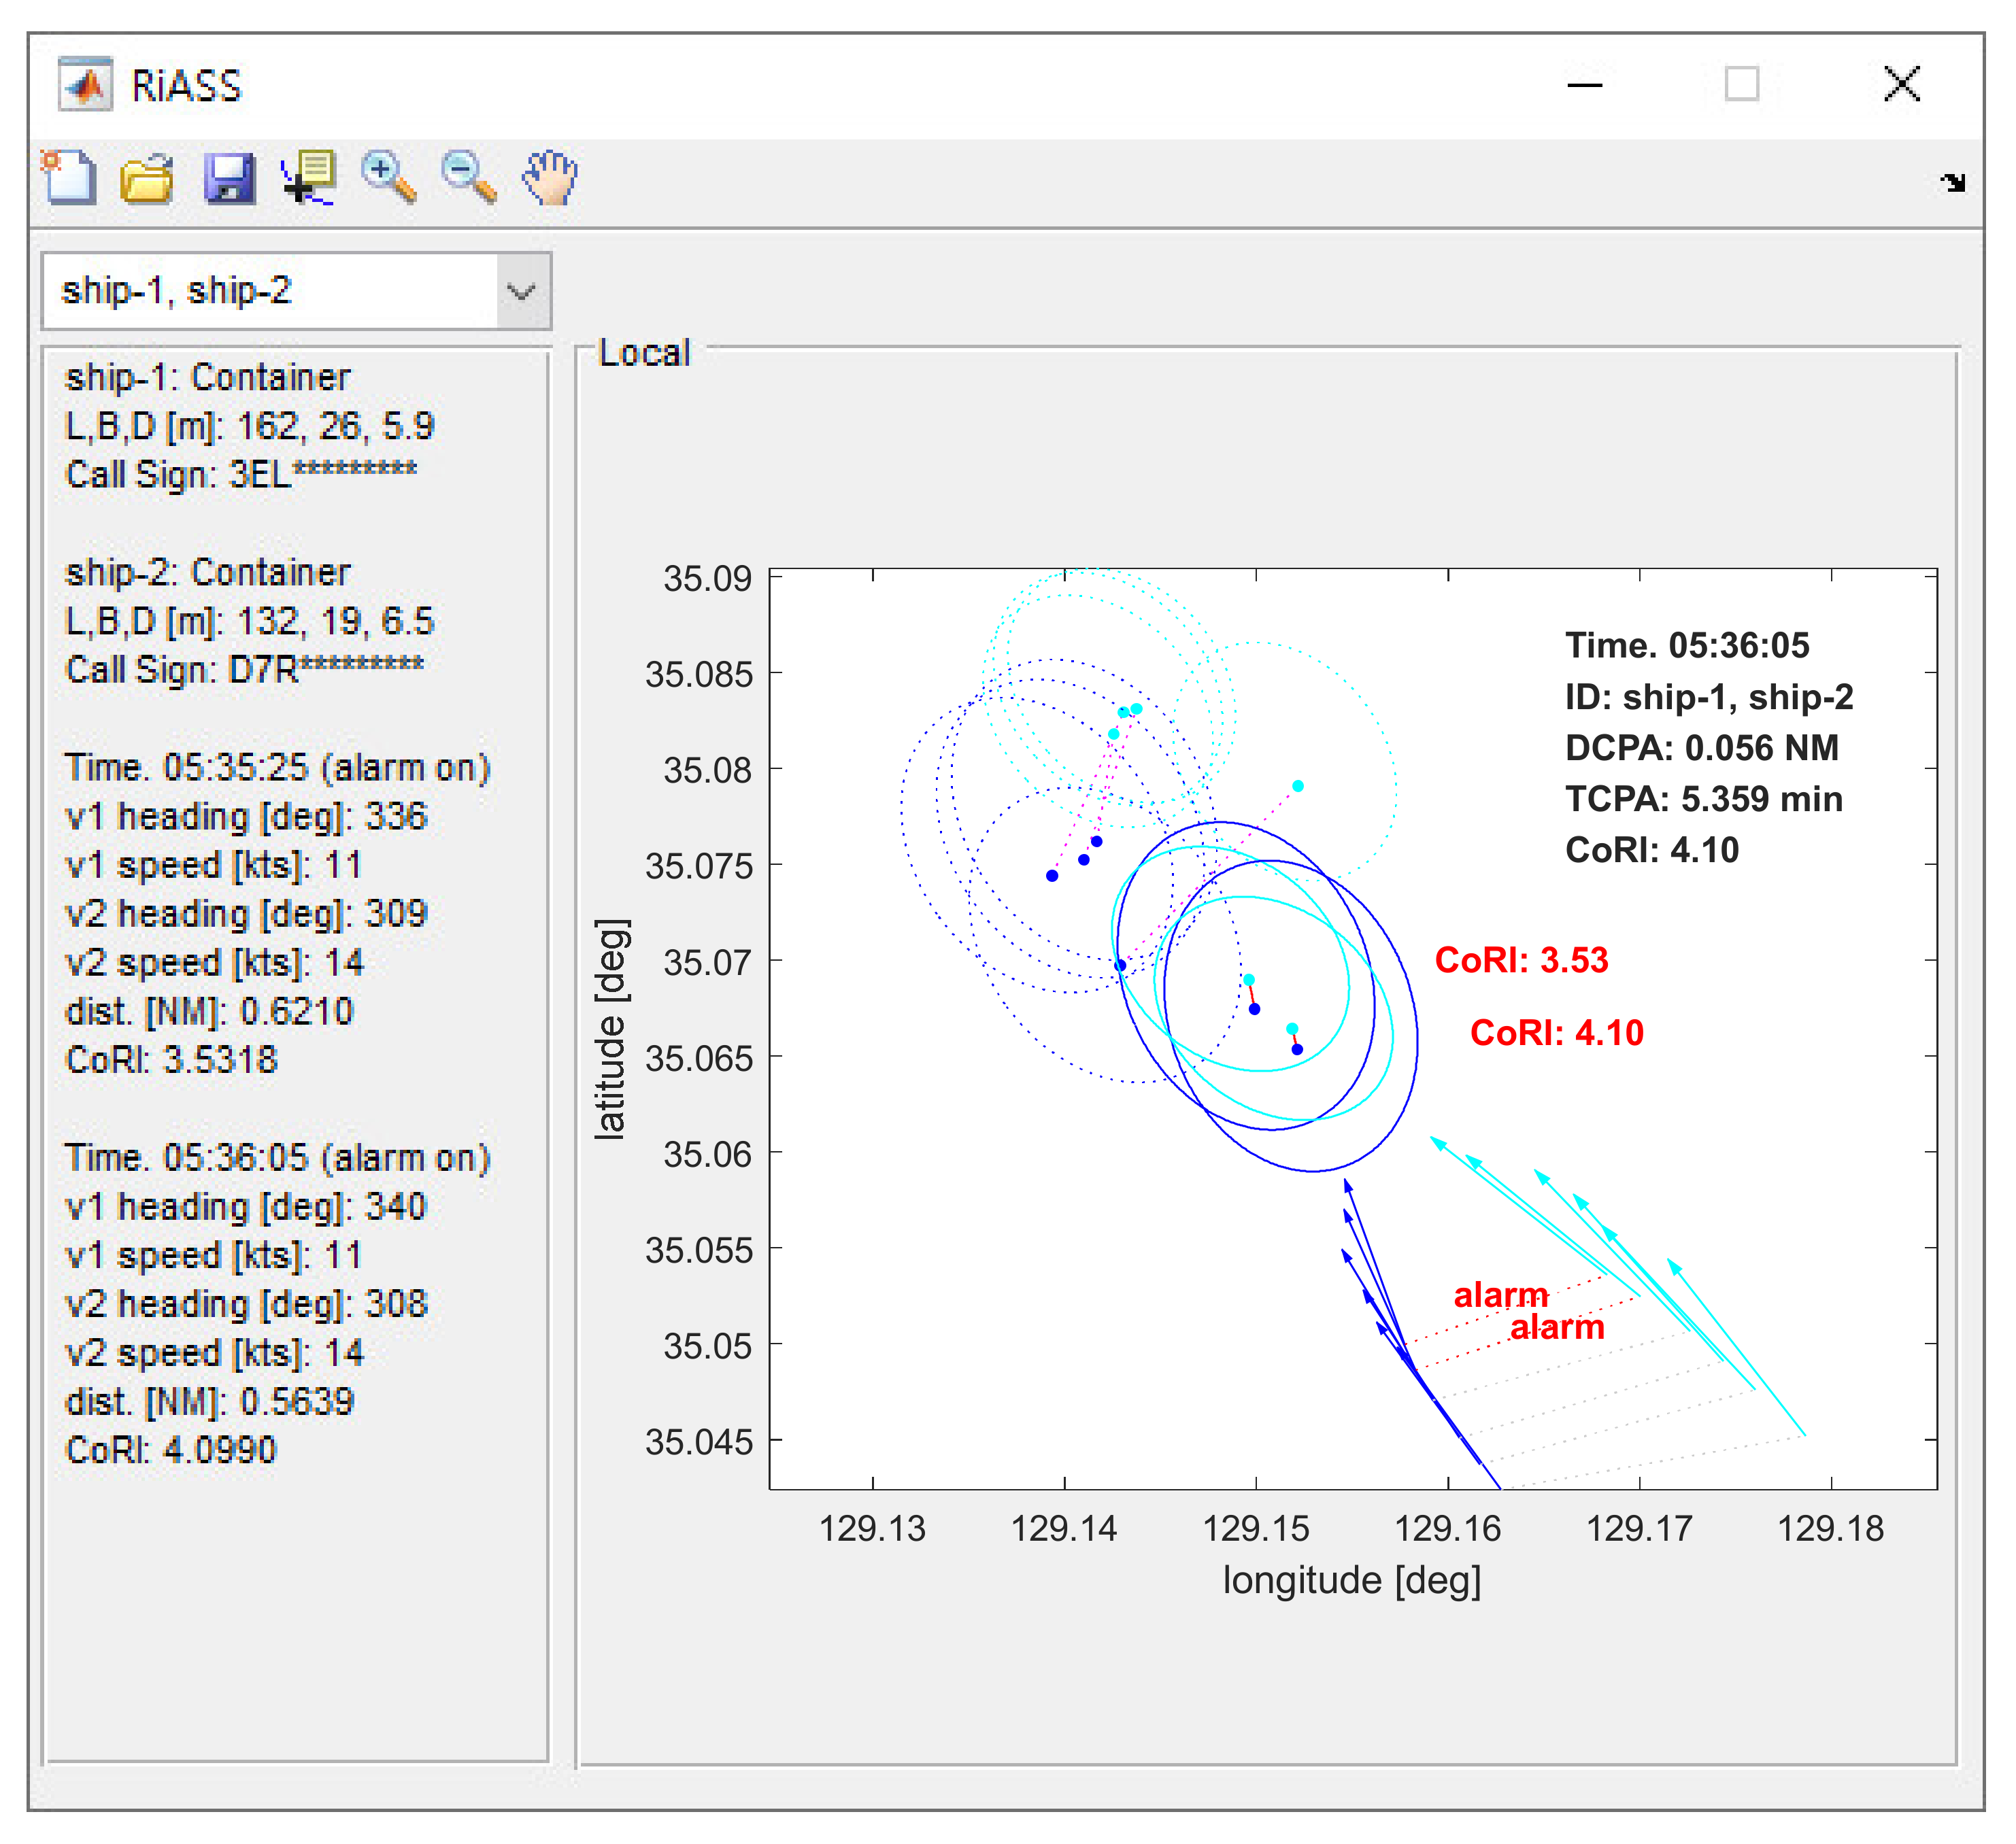
Task: Activate the Data Cursor tool
Action: (x=309, y=179)
